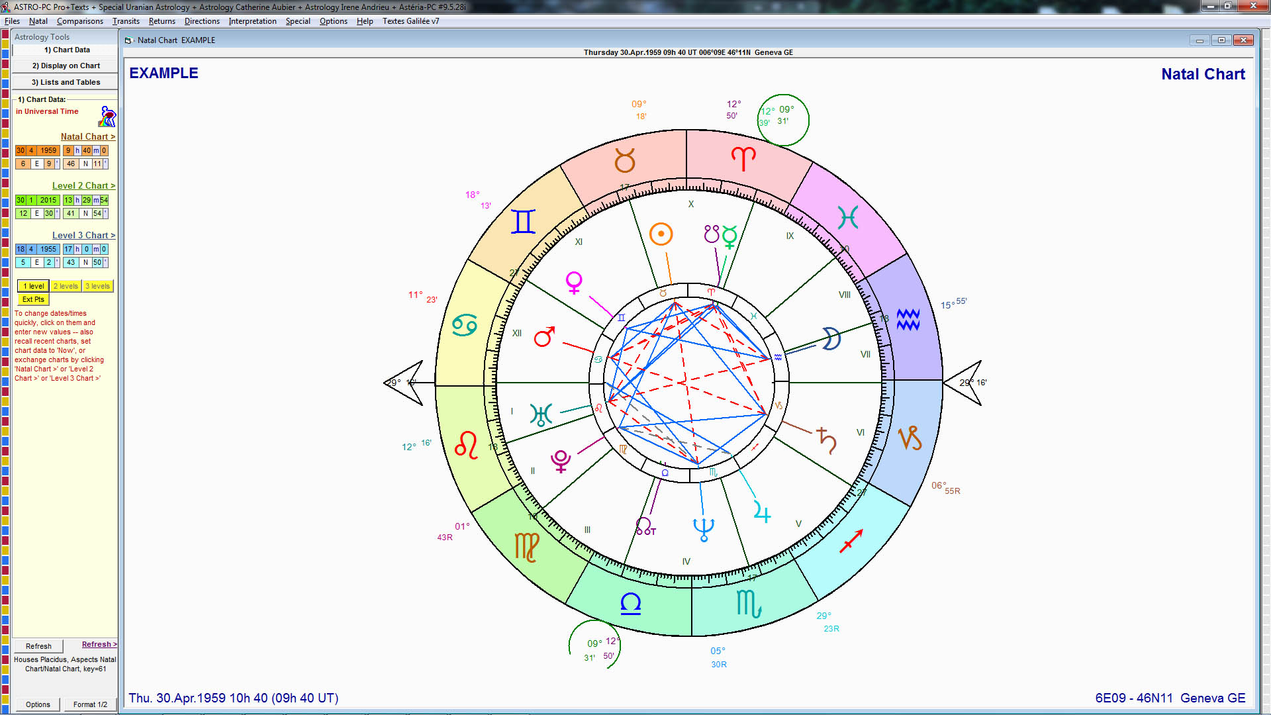Click the red Sagittarius arrow glyph
This screenshot has width=1271, height=715.
pyautogui.click(x=851, y=541)
